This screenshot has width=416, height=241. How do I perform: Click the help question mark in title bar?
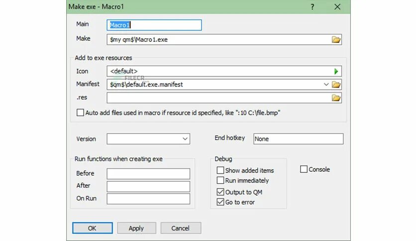click(312, 7)
